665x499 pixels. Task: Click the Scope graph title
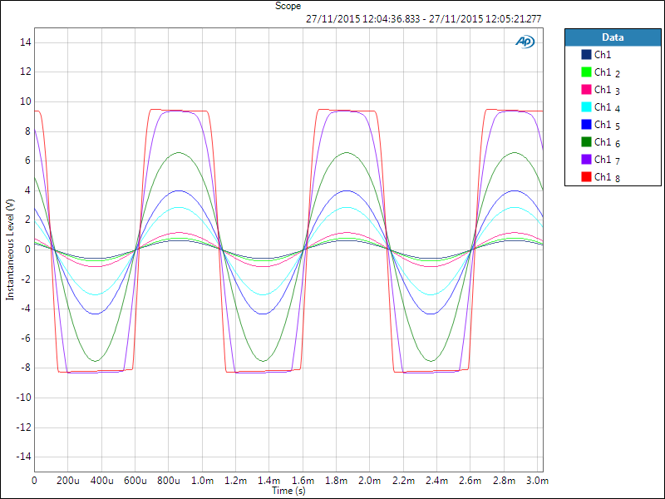pos(288,6)
